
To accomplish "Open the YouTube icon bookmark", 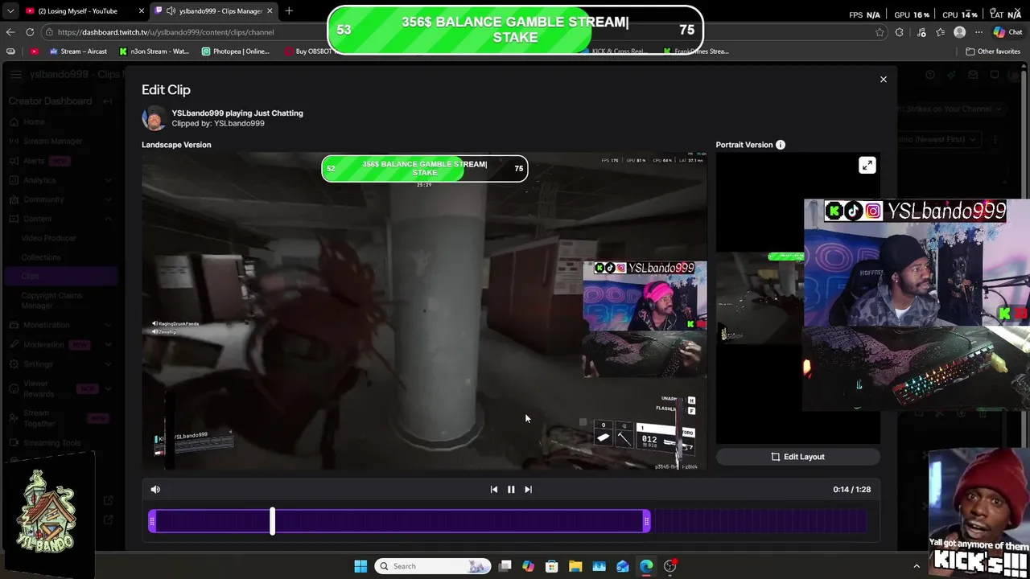I will pos(34,51).
